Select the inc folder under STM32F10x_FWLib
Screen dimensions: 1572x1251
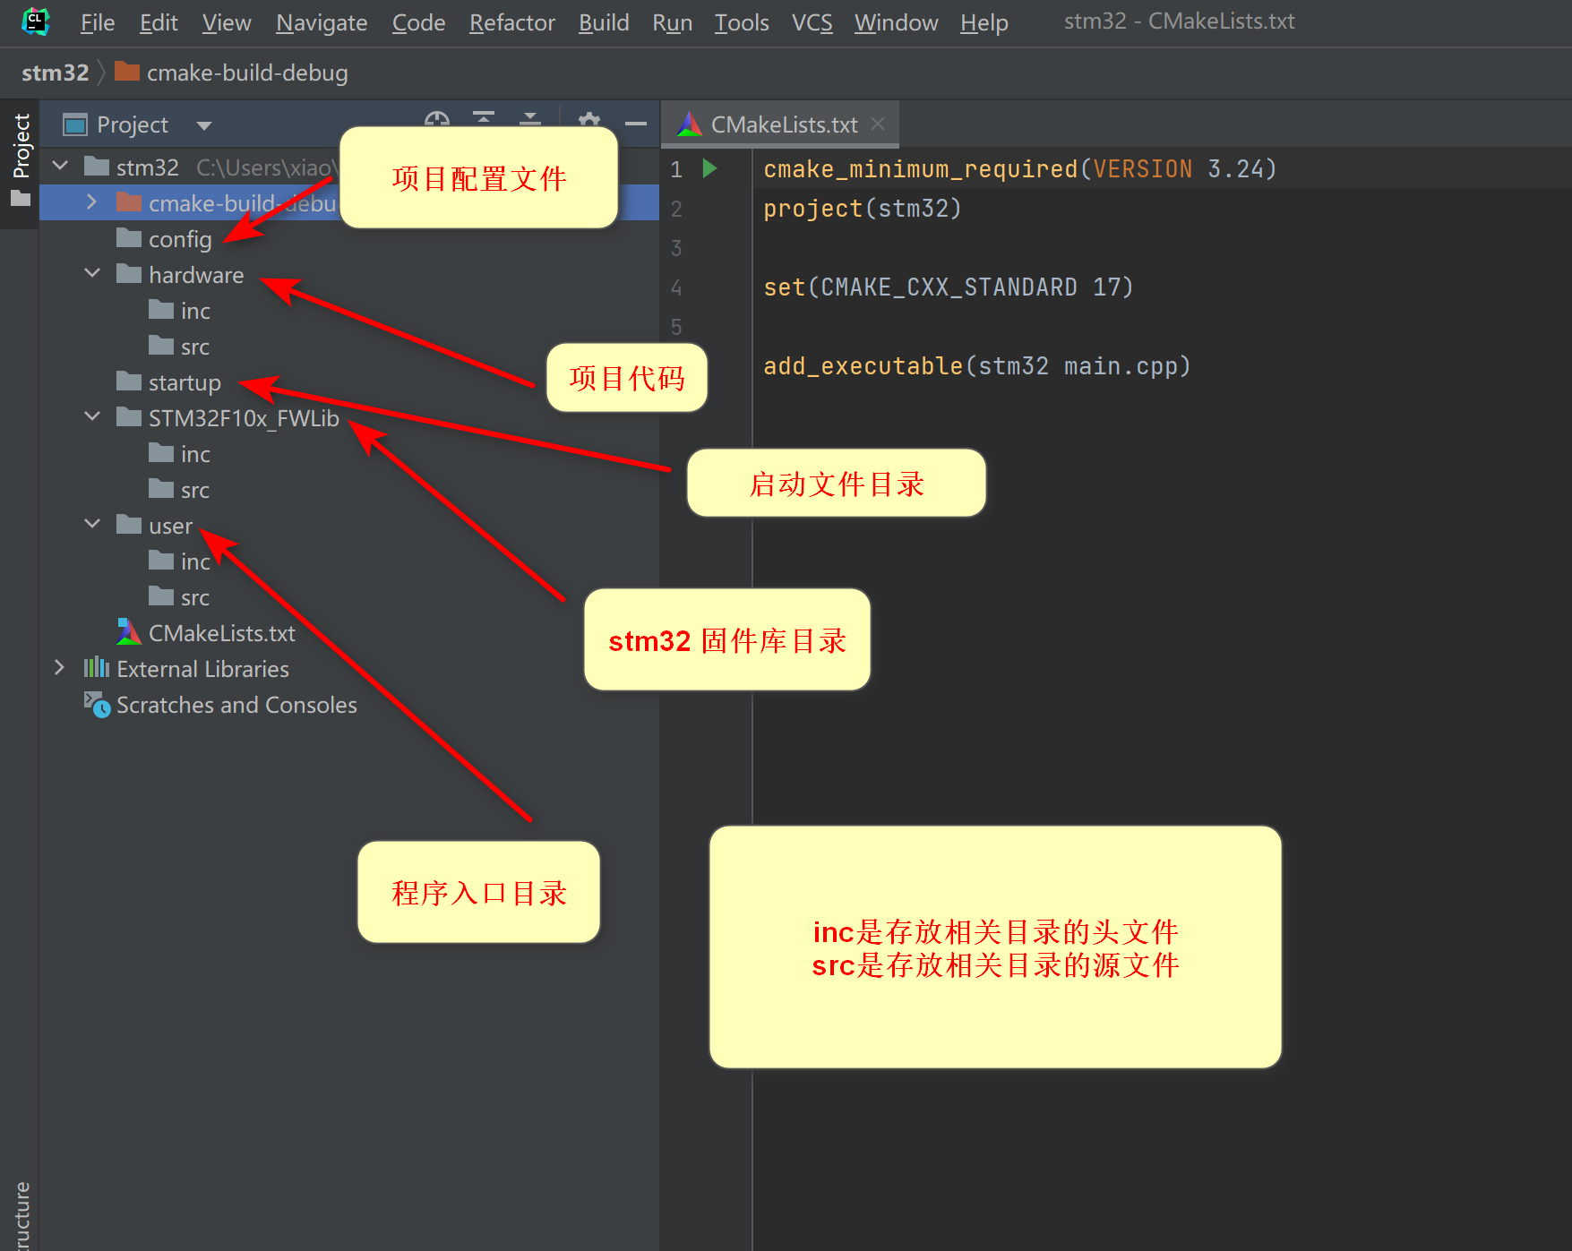coord(194,454)
